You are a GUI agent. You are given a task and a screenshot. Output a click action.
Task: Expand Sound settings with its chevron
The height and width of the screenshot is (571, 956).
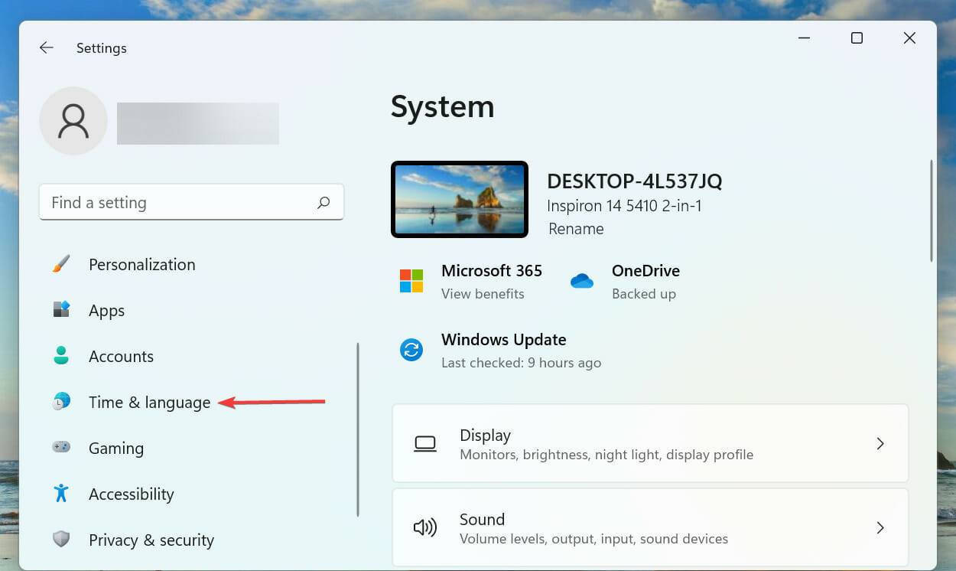coord(880,527)
